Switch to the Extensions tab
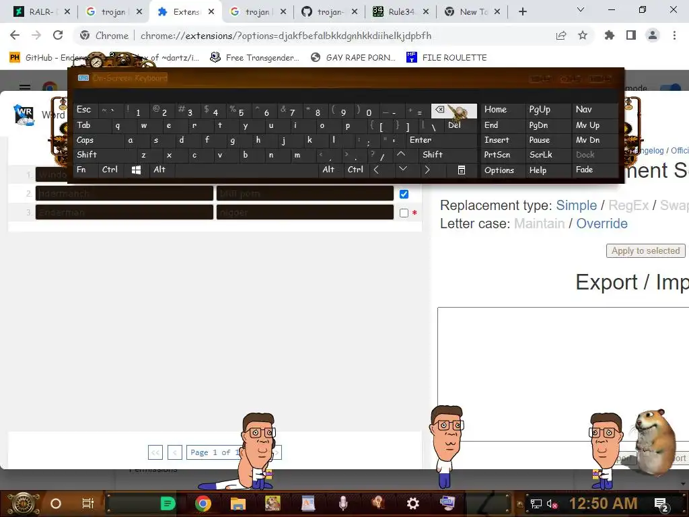The width and height of the screenshot is (689, 517). point(186,12)
